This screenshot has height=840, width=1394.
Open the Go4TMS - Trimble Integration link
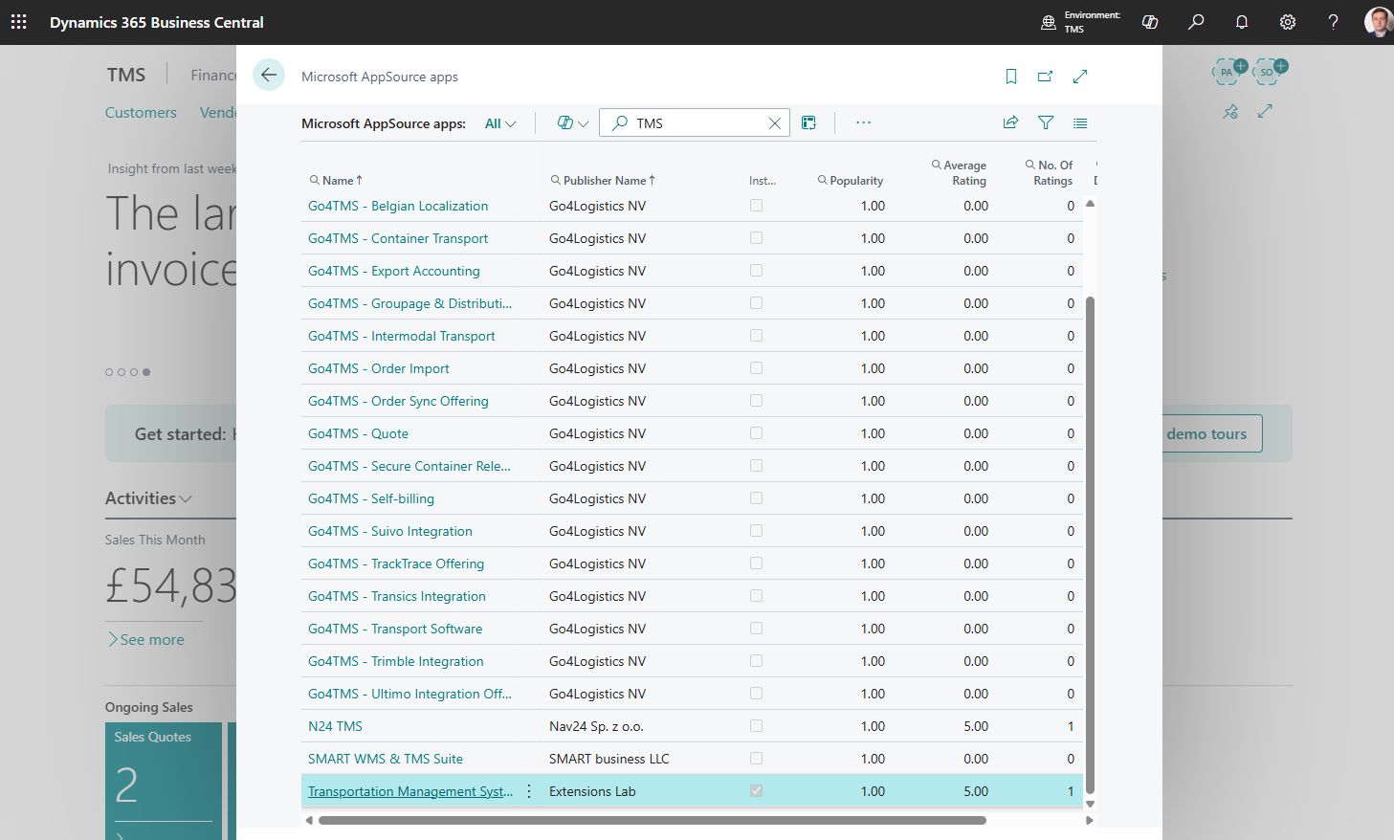point(395,661)
